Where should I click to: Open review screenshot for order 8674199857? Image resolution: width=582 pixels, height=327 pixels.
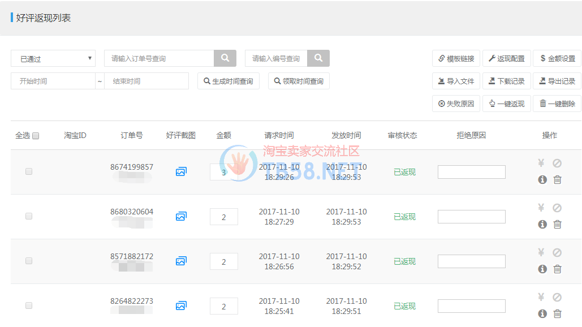(x=181, y=171)
